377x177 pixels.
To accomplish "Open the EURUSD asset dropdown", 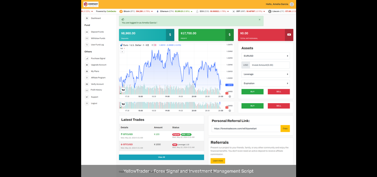I will (266, 56).
